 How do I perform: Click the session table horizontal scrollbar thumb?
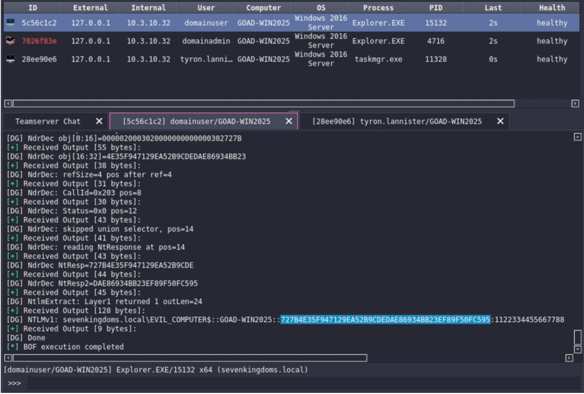[x=264, y=104]
